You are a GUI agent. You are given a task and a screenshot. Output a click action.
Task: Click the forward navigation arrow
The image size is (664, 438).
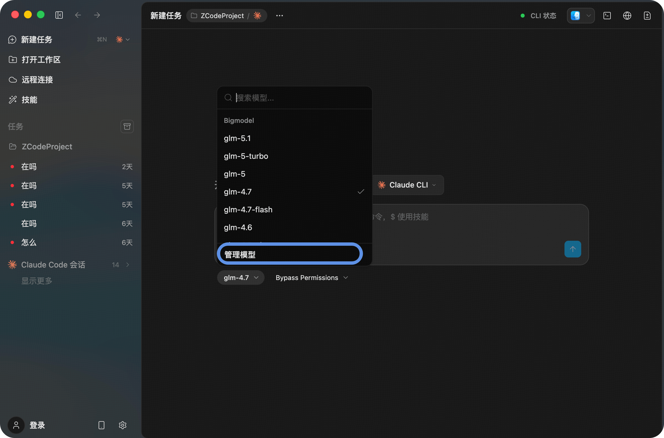point(97,15)
